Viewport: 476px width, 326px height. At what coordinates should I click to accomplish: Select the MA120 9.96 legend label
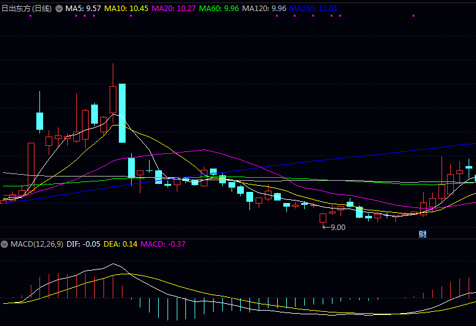[x=264, y=9]
